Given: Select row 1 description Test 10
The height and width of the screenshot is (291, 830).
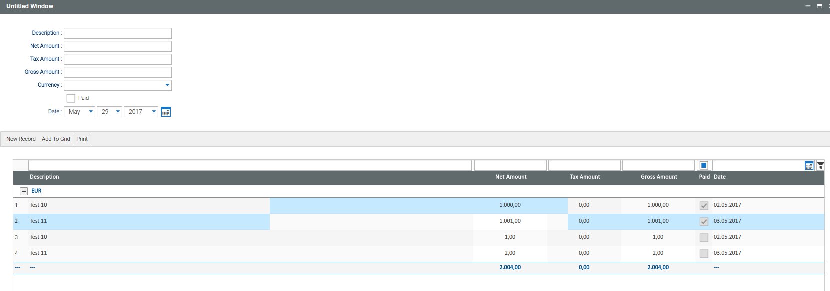Looking at the screenshot, I should coord(38,205).
